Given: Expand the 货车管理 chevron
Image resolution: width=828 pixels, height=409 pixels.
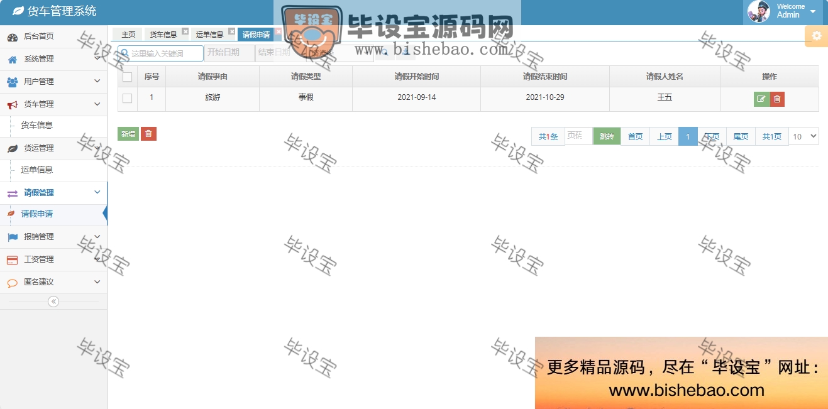Looking at the screenshot, I should click(x=97, y=104).
